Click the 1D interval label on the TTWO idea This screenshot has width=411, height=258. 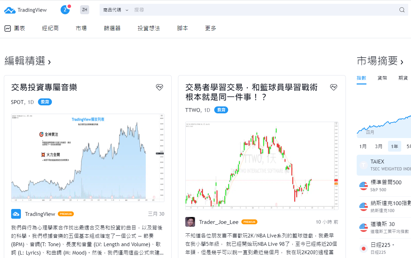pos(207,110)
